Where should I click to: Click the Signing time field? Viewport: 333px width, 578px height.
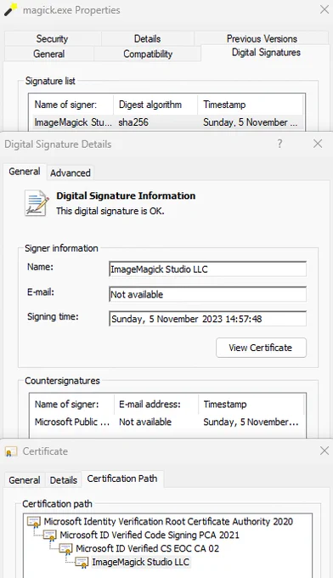click(208, 319)
